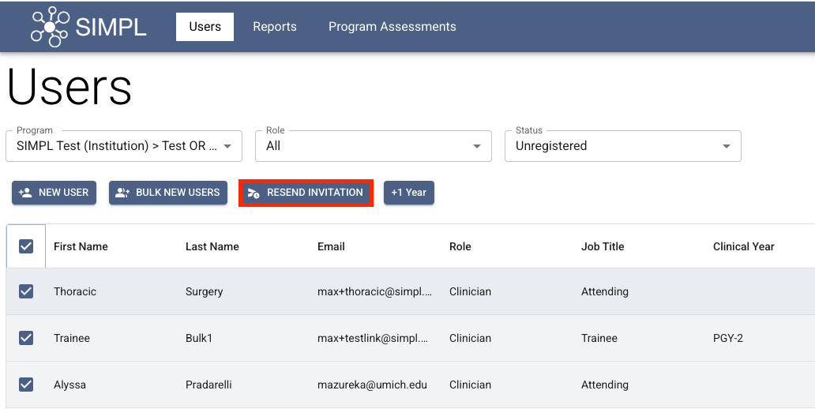Click the send-clock icon in RESEND INVITATION
Image resolution: width=815 pixels, height=409 pixels.
pyautogui.click(x=254, y=193)
